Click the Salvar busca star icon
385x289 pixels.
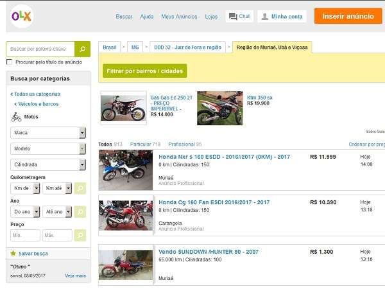pos(13,254)
